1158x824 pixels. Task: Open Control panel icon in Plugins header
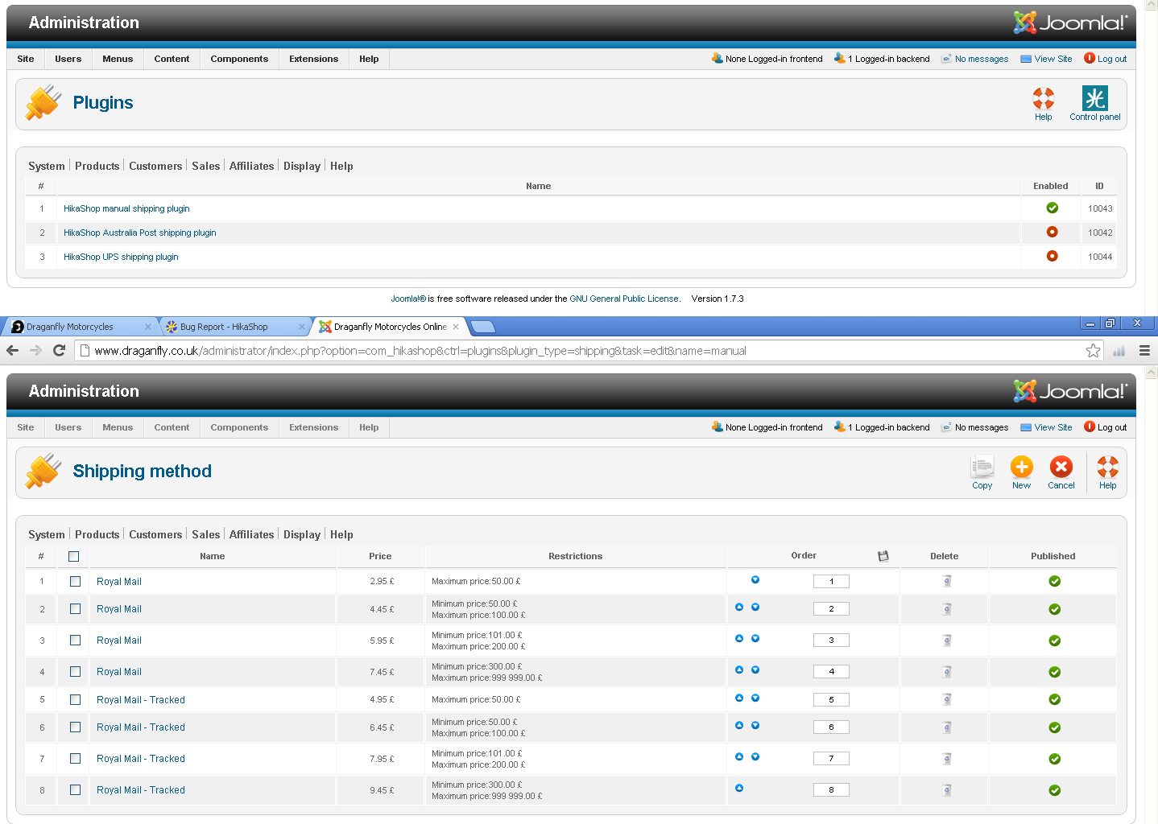pyautogui.click(x=1094, y=100)
